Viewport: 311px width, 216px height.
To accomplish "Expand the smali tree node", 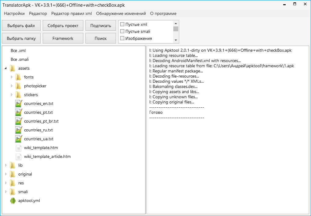I will tap(6, 192).
